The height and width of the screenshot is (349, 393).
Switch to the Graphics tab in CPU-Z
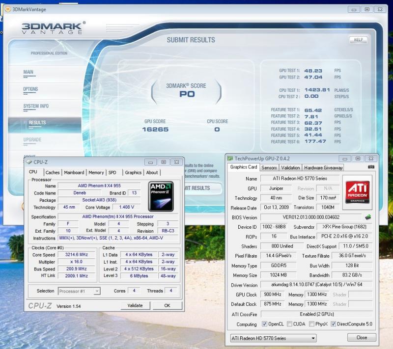click(x=133, y=172)
